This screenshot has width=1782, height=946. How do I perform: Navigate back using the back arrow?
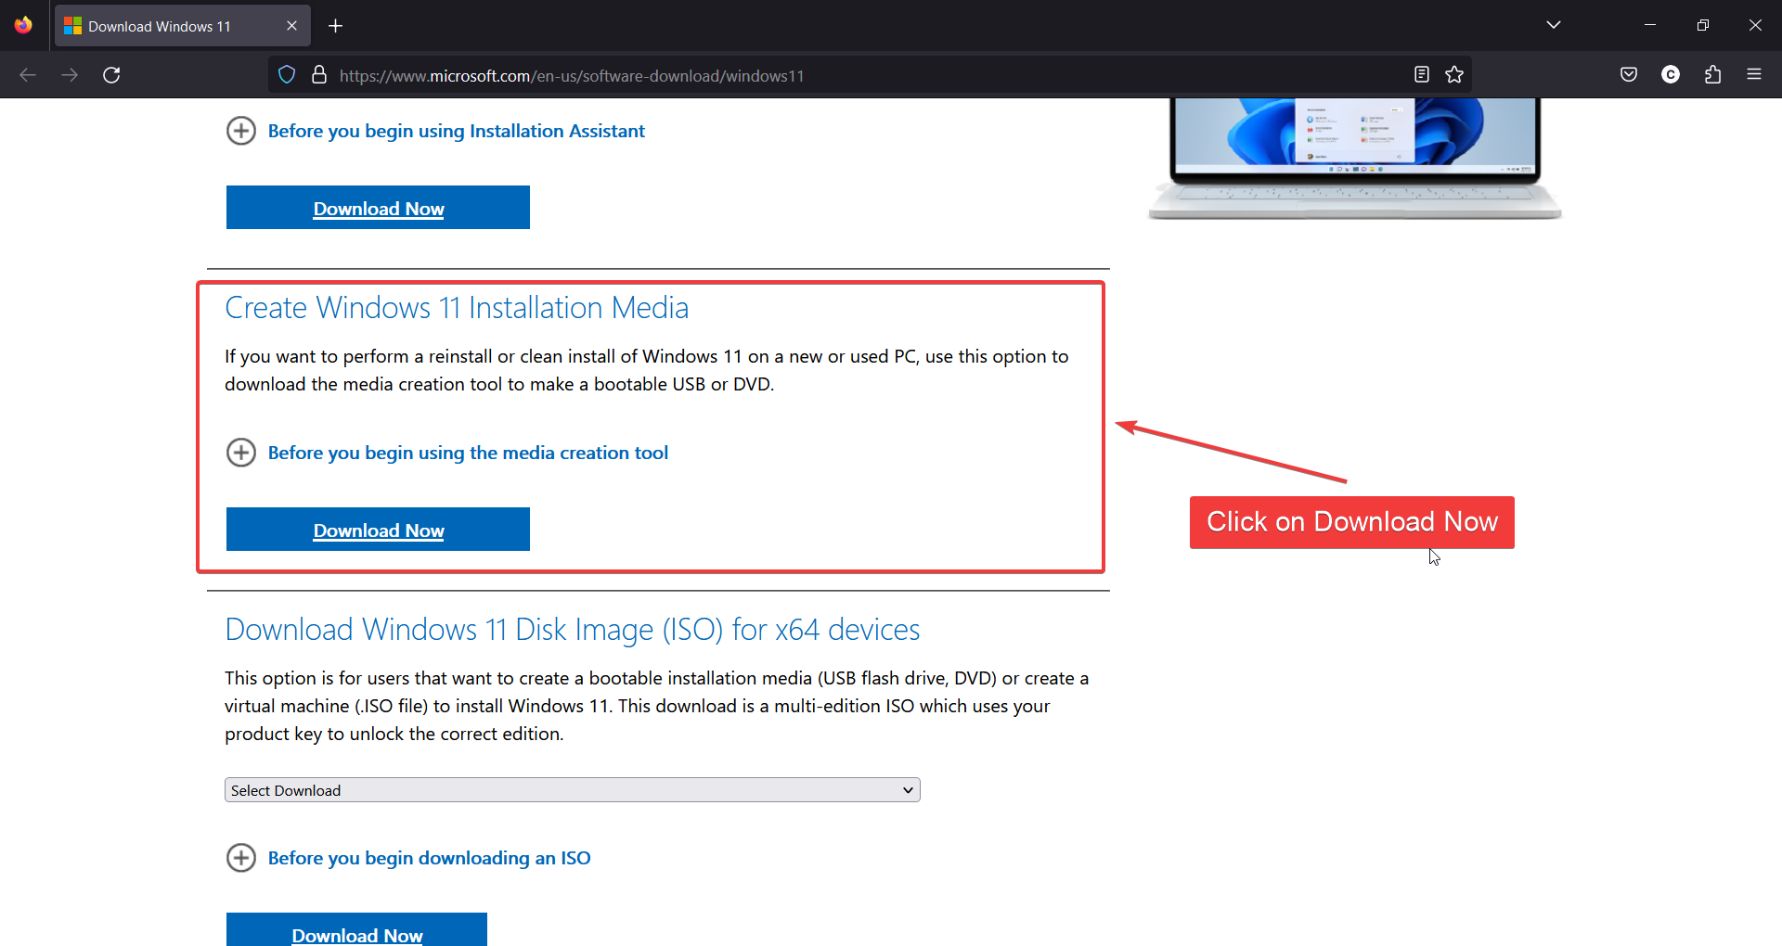(28, 75)
